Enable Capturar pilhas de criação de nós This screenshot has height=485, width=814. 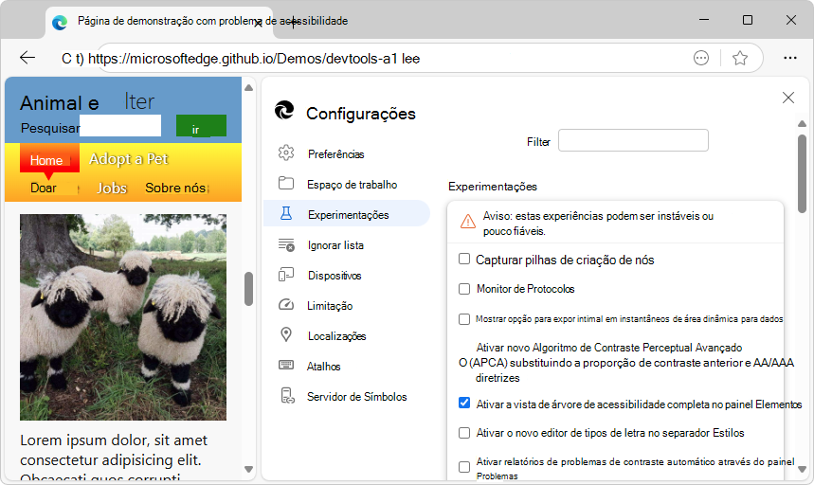click(x=464, y=259)
